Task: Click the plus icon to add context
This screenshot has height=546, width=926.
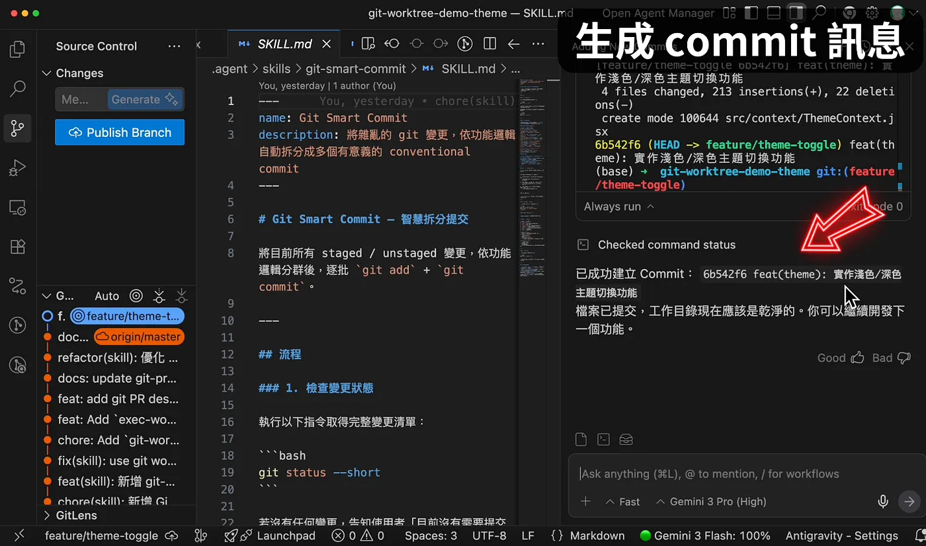Action: [x=585, y=502]
